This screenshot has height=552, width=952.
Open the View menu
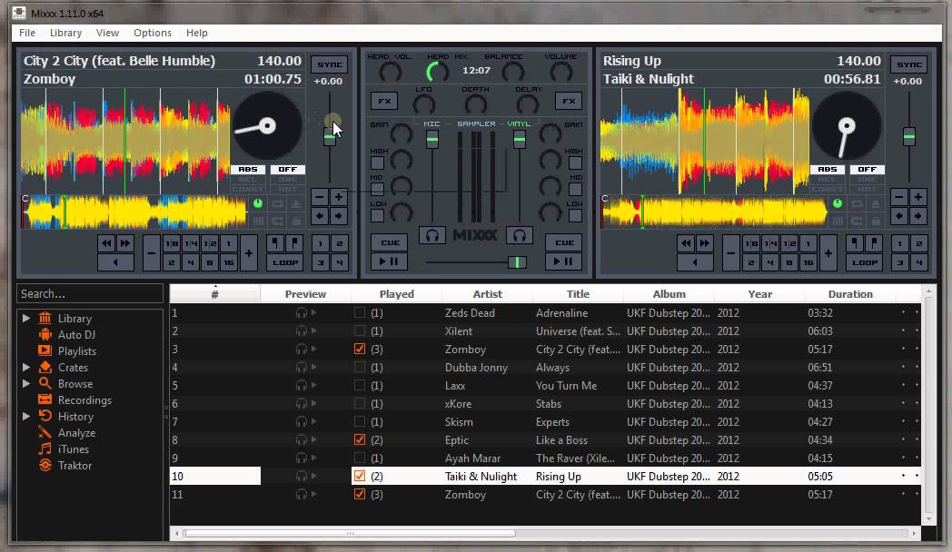click(x=107, y=33)
